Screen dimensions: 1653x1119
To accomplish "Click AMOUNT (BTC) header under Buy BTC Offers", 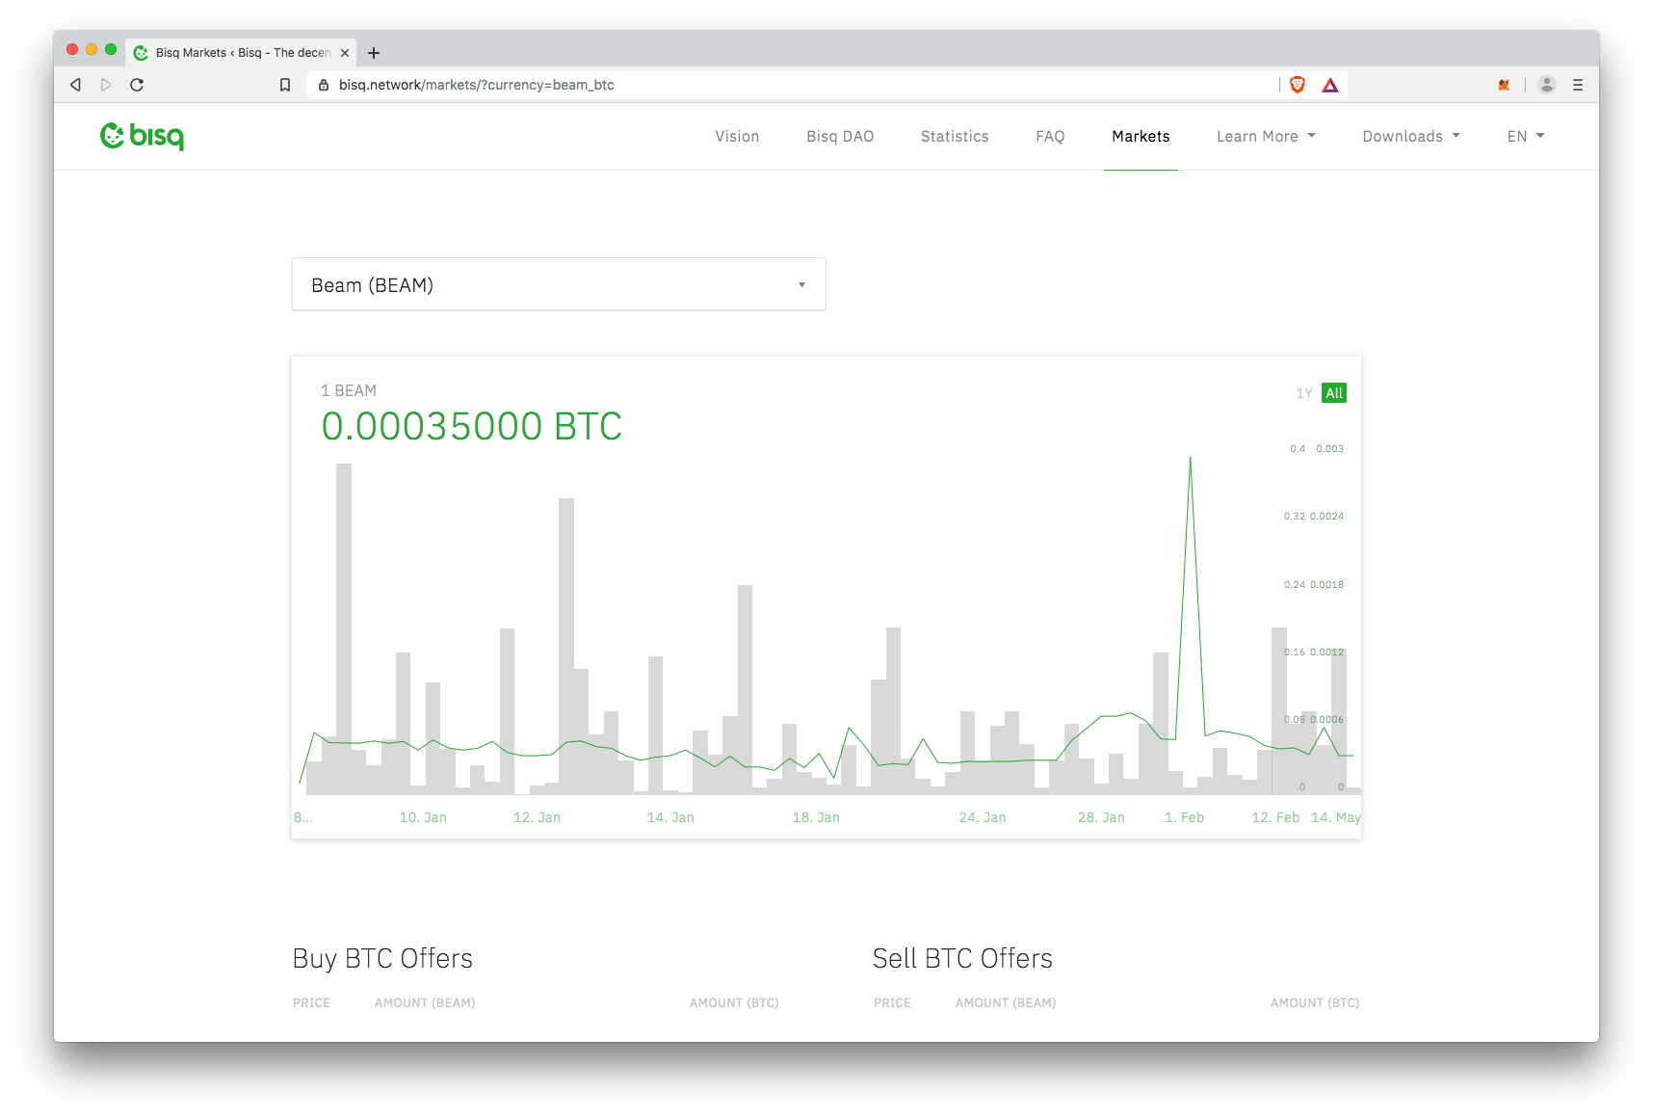I will pos(734,1003).
